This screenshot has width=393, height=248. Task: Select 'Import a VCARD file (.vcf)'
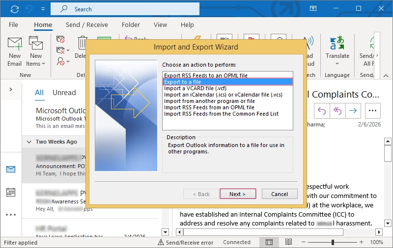pyautogui.click(x=227, y=88)
